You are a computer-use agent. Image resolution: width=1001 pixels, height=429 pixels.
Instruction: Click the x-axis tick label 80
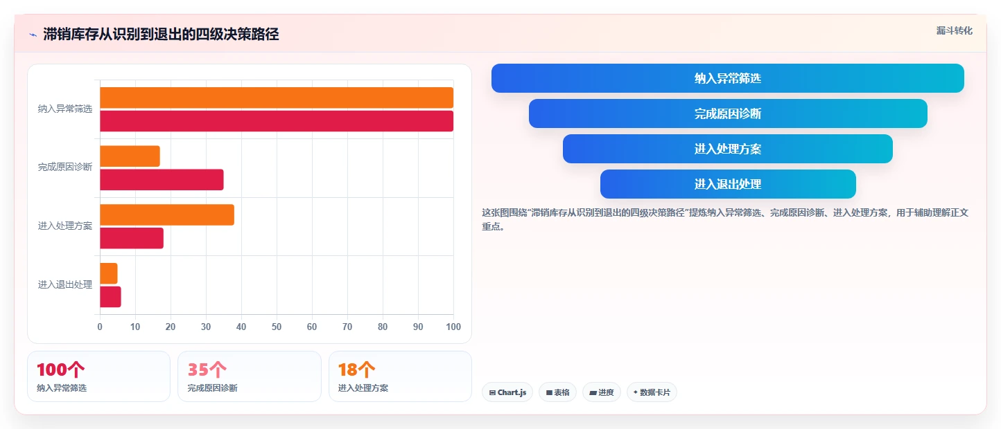383,327
